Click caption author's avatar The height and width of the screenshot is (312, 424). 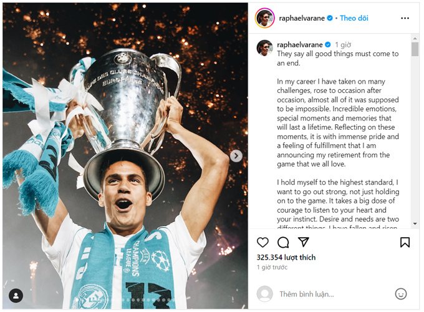click(x=265, y=49)
